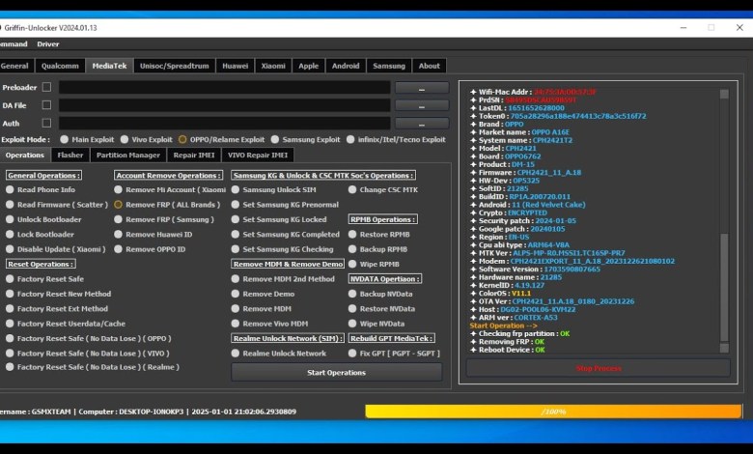The height and width of the screenshot is (454, 753).
Task: Open the Driver menu
Action: (48, 43)
